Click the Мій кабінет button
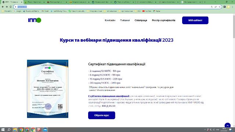The image size is (235, 132). pyautogui.click(x=195, y=21)
